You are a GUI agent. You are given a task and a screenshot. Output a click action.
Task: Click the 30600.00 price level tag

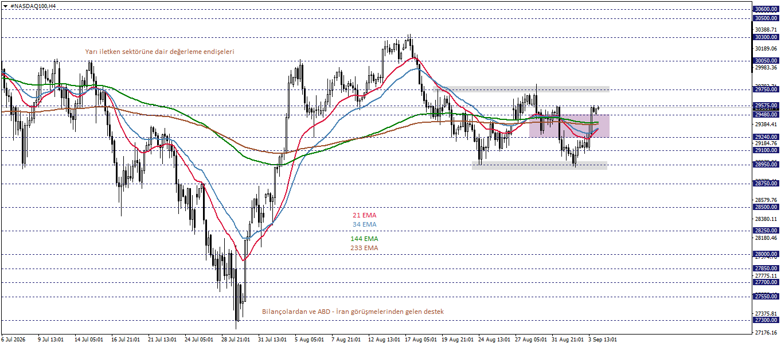coord(767,9)
